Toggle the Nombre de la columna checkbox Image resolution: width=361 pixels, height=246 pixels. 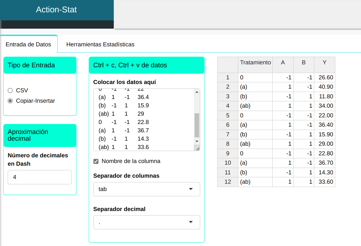pos(96,161)
